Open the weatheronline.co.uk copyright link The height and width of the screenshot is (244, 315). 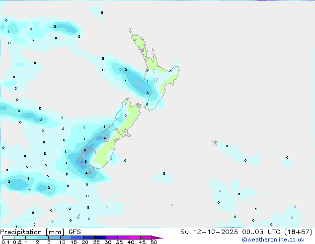pyautogui.click(x=273, y=240)
